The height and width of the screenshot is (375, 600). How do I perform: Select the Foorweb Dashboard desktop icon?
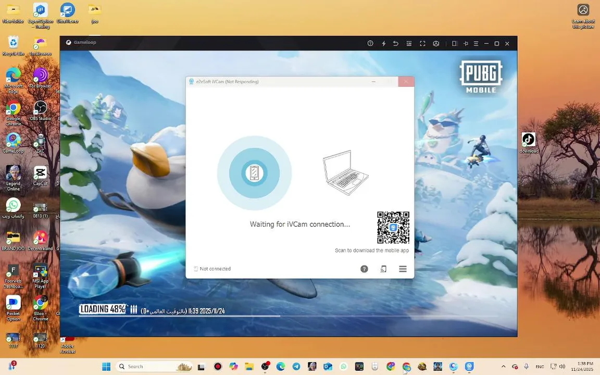point(13,276)
